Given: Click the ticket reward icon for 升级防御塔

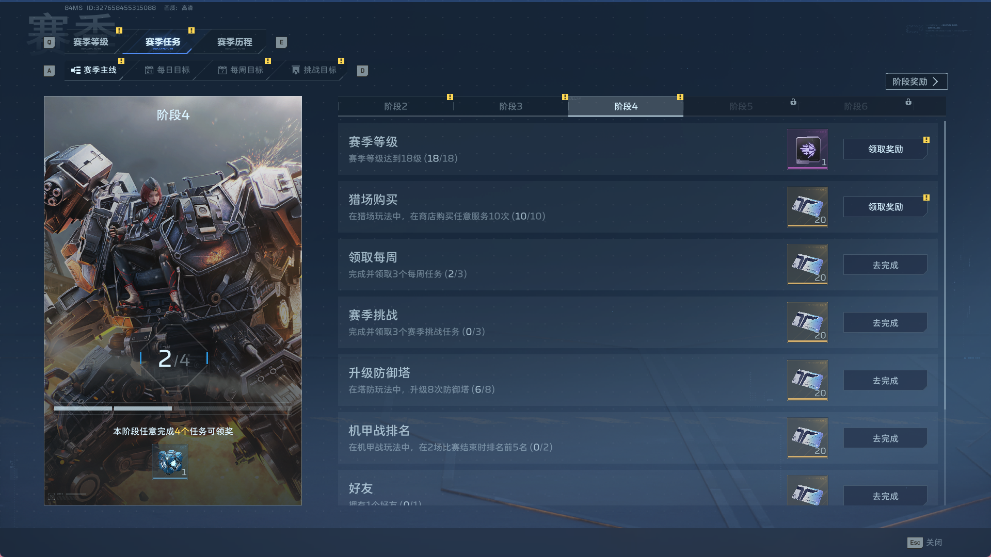Looking at the screenshot, I should 807,380.
